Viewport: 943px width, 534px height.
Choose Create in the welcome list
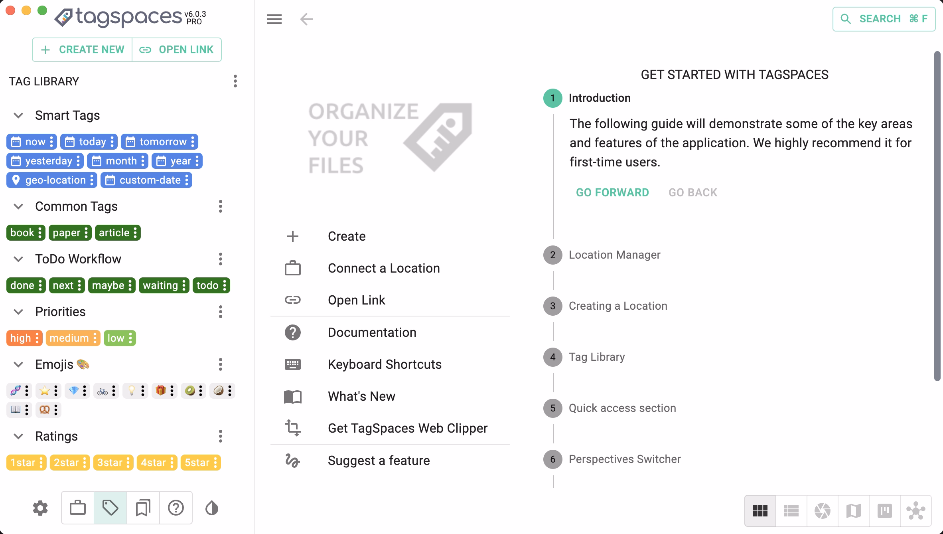(390, 236)
